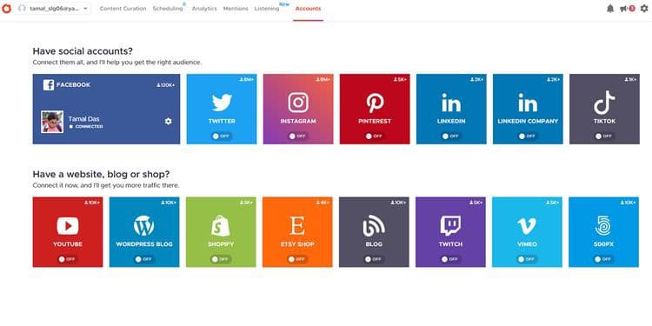Open notifications bell in top bar
The height and width of the screenshot is (326, 652).
point(610,9)
